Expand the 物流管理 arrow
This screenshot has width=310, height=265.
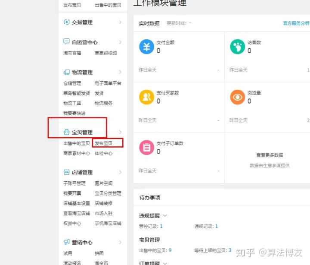click(x=120, y=72)
